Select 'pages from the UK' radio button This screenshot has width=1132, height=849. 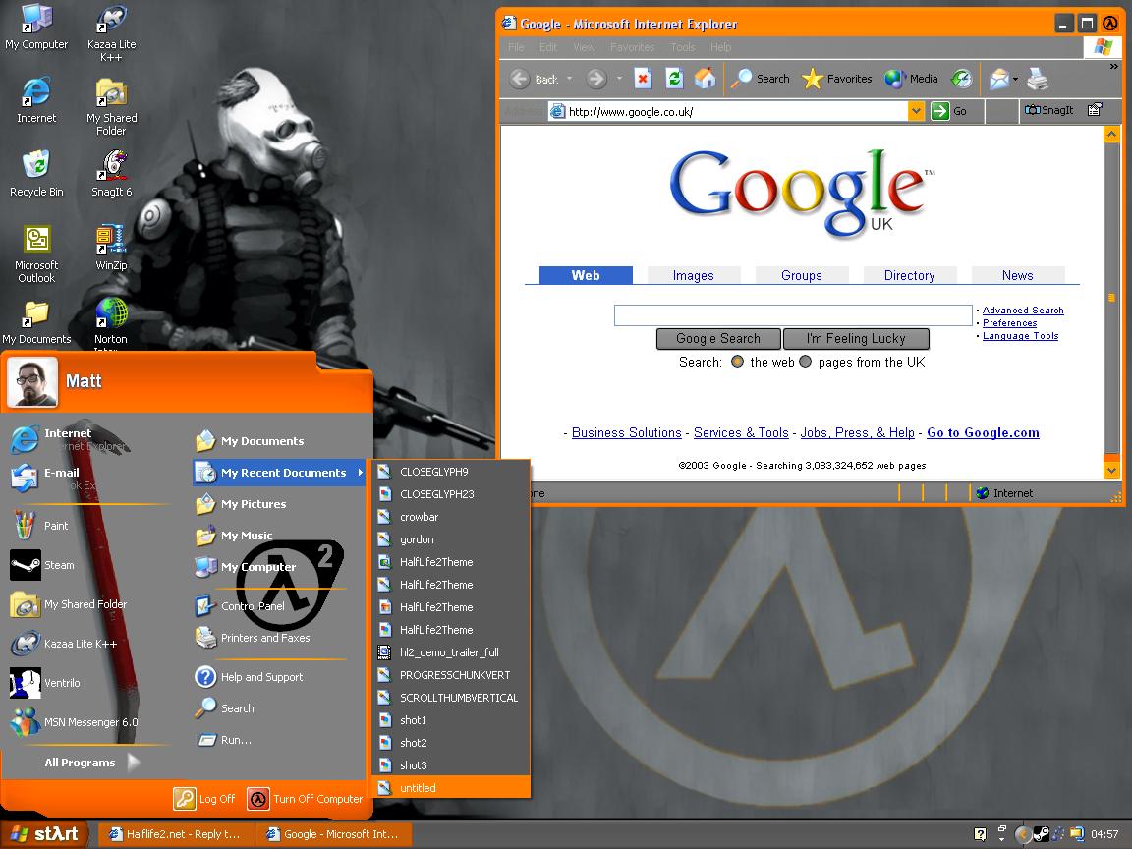pyautogui.click(x=805, y=362)
